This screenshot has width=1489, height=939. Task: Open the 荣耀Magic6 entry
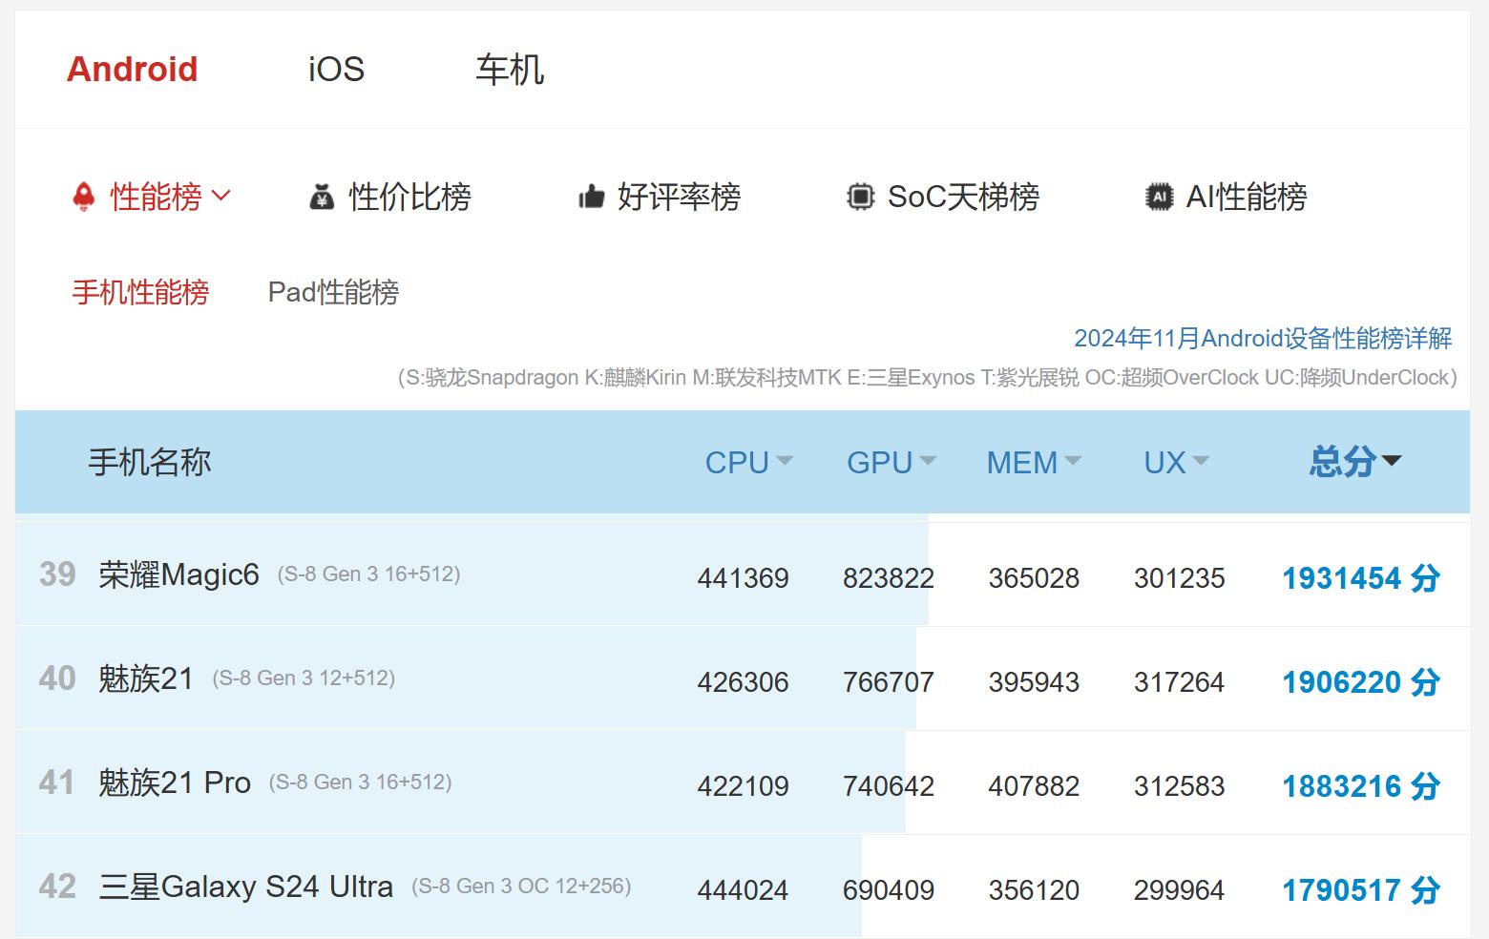click(x=178, y=574)
